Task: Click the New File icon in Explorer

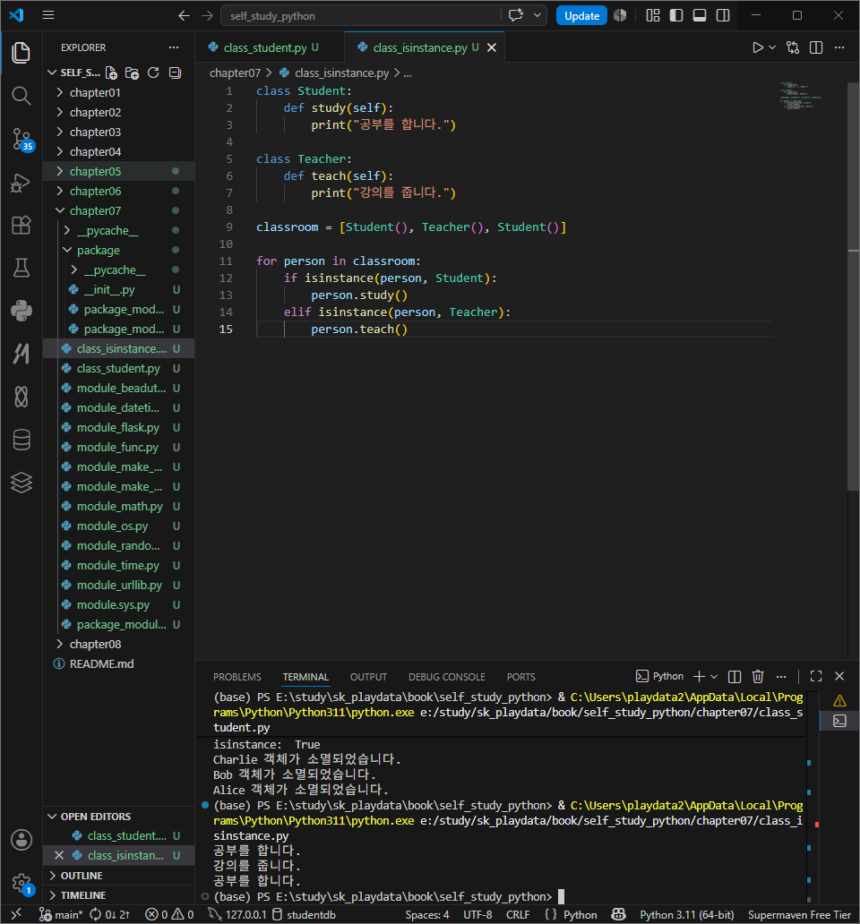Action: [x=111, y=73]
